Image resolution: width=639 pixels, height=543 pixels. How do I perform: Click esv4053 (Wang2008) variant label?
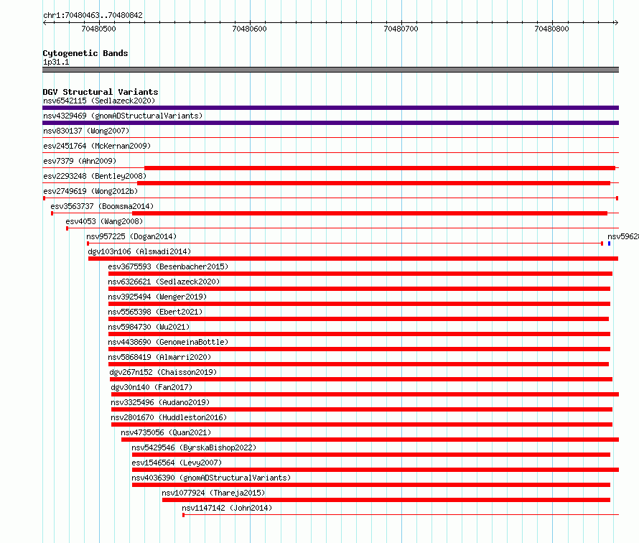pyautogui.click(x=104, y=221)
